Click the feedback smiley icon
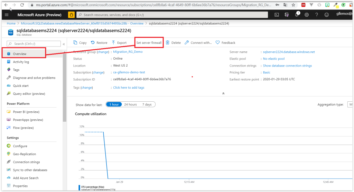The height and width of the screenshot is (192, 354). pos(326,15)
